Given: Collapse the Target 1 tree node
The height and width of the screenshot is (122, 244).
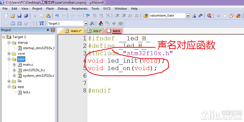Looking at the screenshot, I should click(x=4, y=37).
